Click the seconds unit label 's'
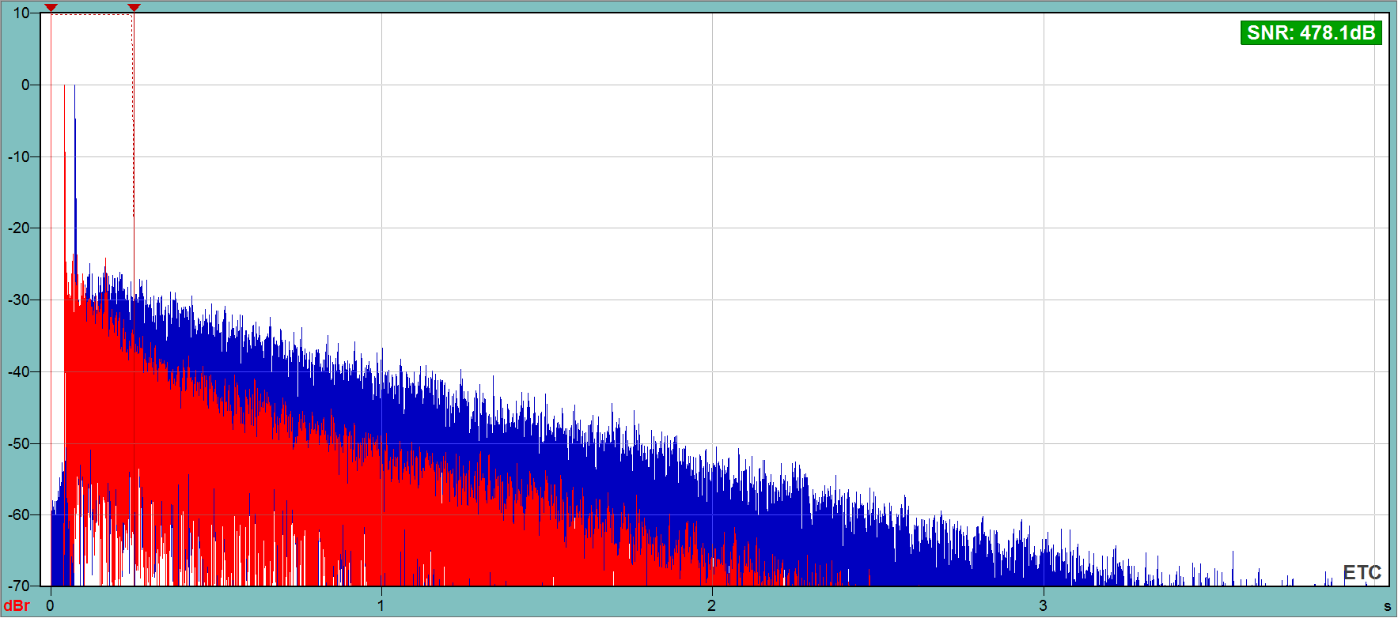This screenshot has width=1398, height=618. click(1387, 606)
